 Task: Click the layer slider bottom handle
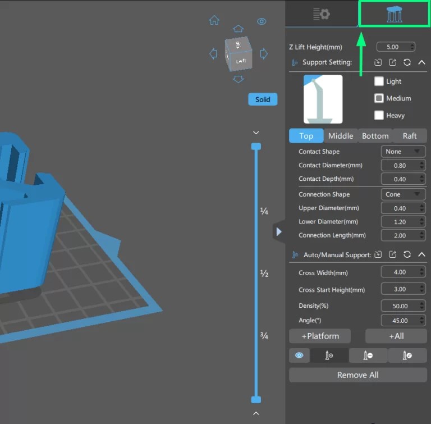256,399
